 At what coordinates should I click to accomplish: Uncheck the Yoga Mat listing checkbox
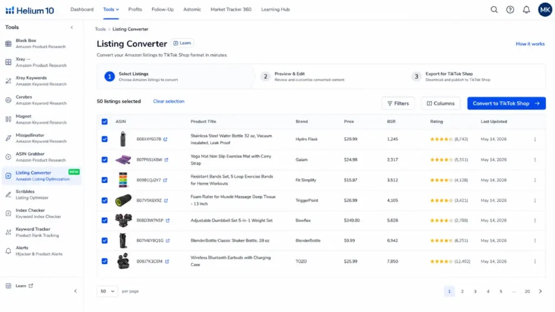coord(105,160)
